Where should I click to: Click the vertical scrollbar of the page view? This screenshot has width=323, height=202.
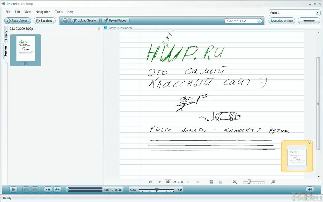318,103
